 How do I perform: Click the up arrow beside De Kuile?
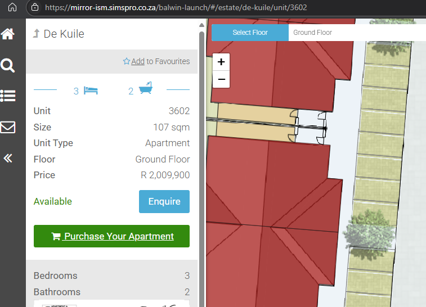click(x=37, y=34)
